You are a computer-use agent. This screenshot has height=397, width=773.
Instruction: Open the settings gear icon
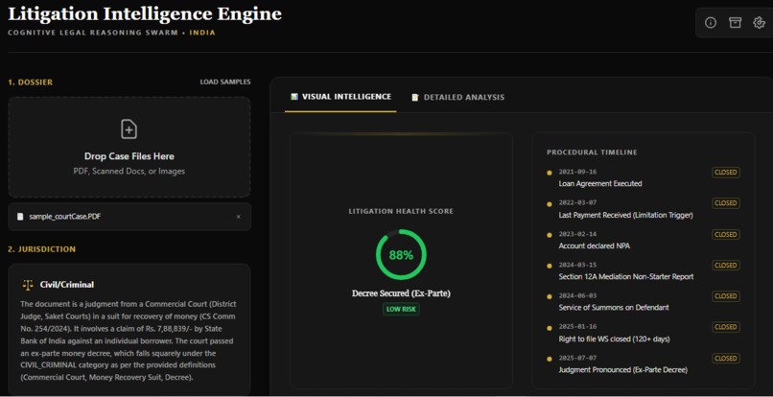click(760, 23)
